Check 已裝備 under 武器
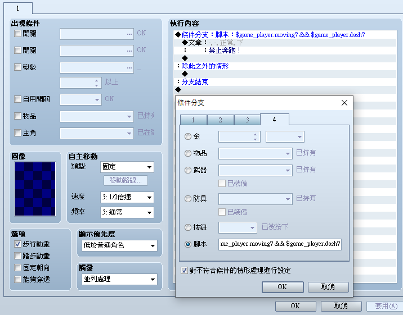Screen dimensions: 403x315 (222, 184)
